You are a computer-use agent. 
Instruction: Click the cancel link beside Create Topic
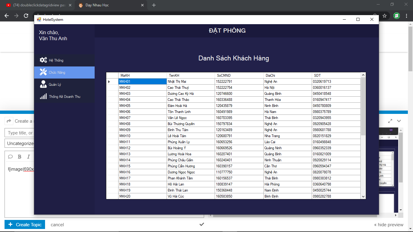pyautogui.click(x=57, y=224)
